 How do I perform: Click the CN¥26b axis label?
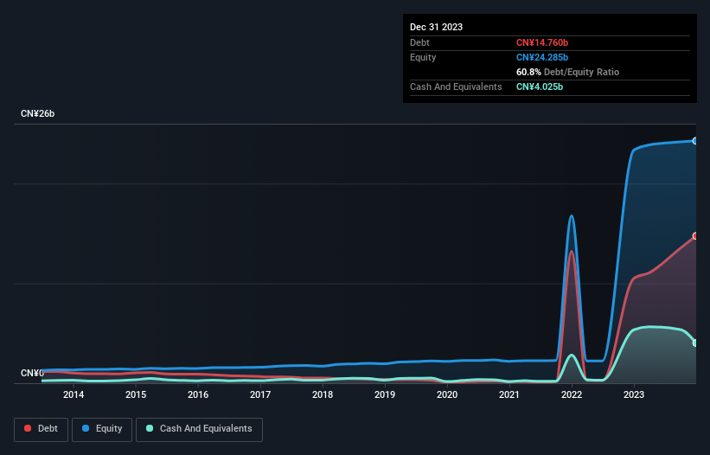pyautogui.click(x=37, y=113)
